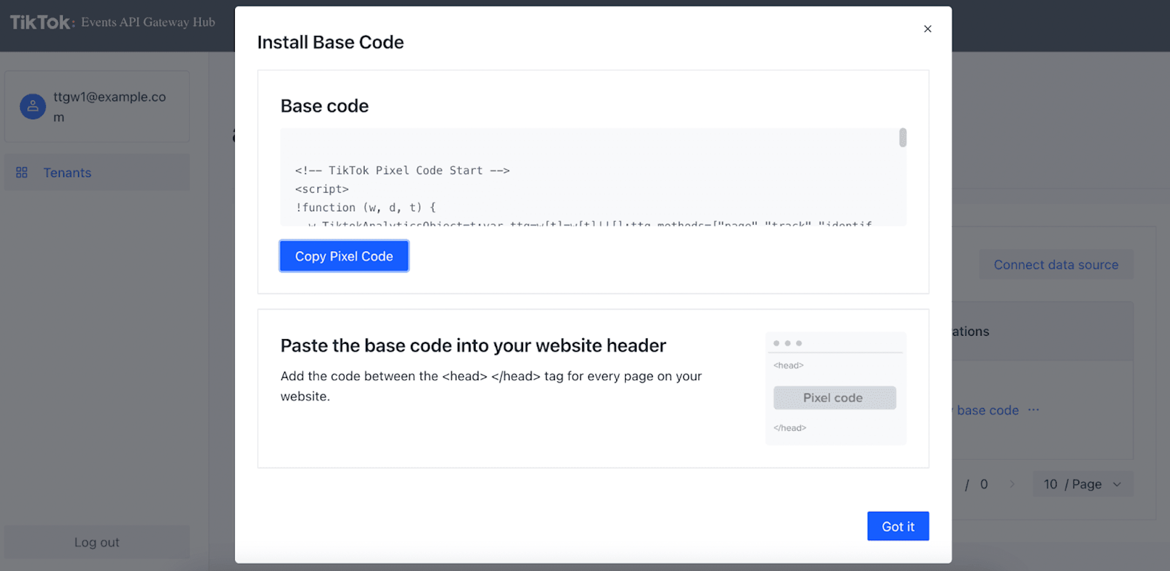The width and height of the screenshot is (1170, 571).
Task: Copy the pixel code
Action: (x=344, y=256)
